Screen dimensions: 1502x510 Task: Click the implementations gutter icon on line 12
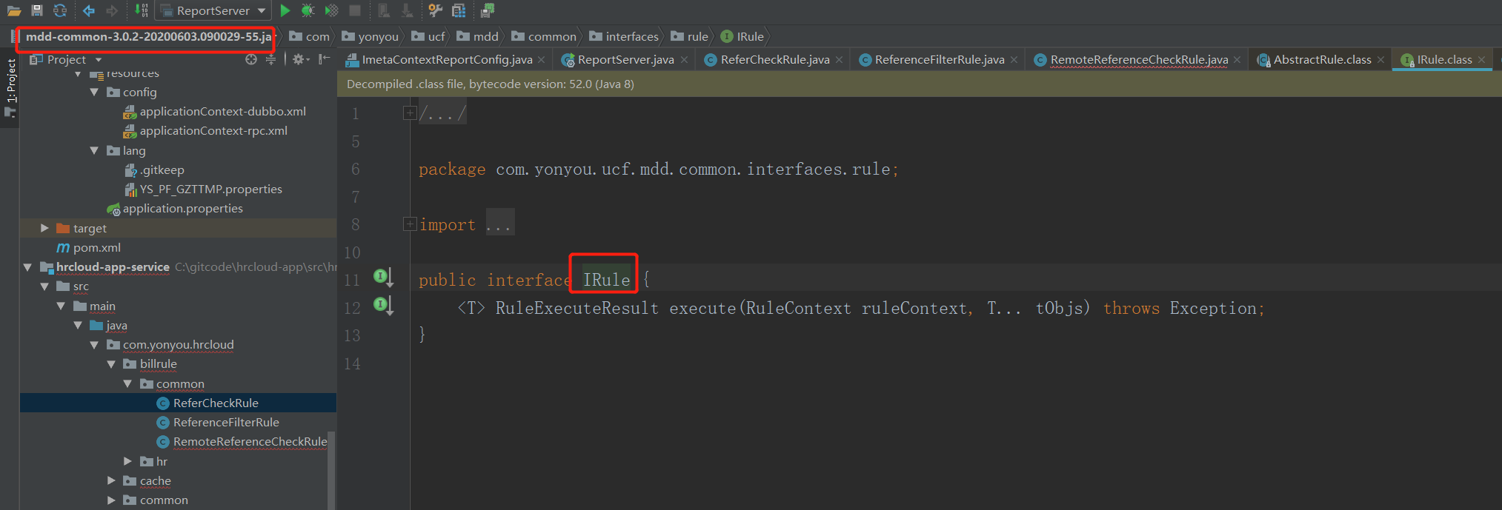click(x=382, y=305)
